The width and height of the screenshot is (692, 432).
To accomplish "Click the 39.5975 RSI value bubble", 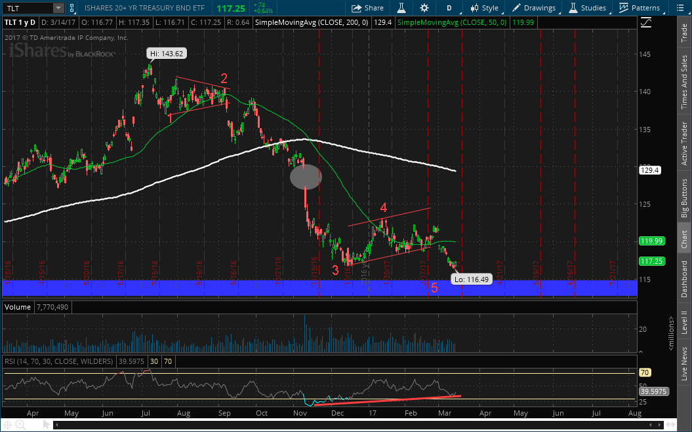I will point(653,391).
